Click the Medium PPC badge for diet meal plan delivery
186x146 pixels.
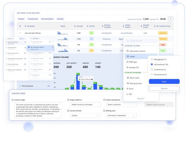[163, 33]
